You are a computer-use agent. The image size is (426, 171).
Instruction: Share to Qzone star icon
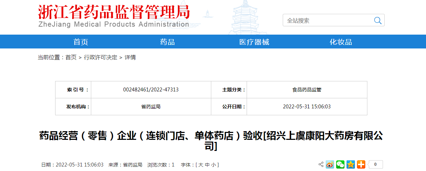pyautogui.click(x=351, y=164)
